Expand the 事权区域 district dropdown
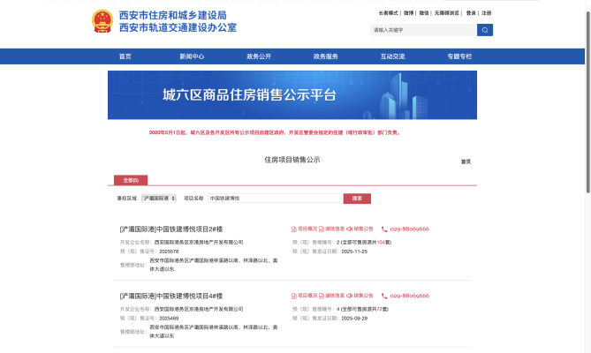Image resolution: width=591 pixels, height=353 pixels. click(x=159, y=199)
